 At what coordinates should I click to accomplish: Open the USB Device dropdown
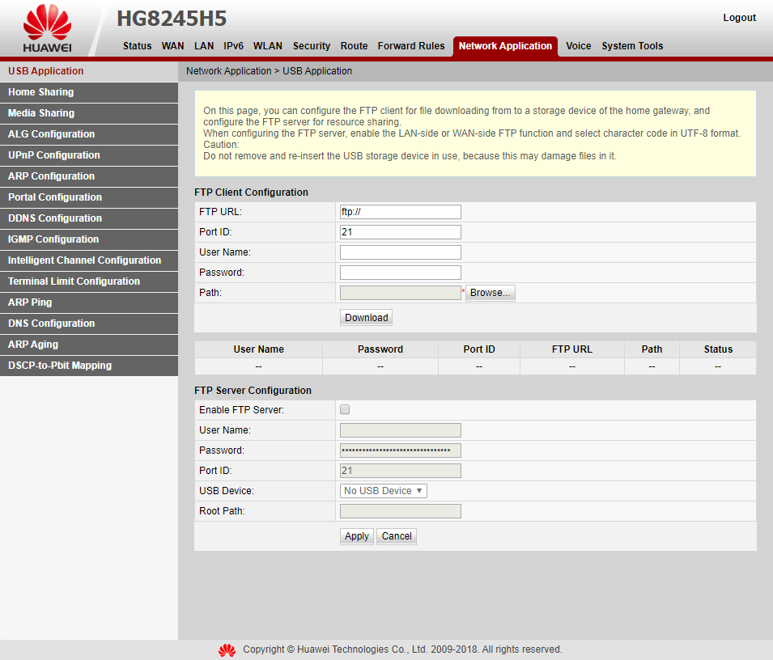tap(382, 490)
